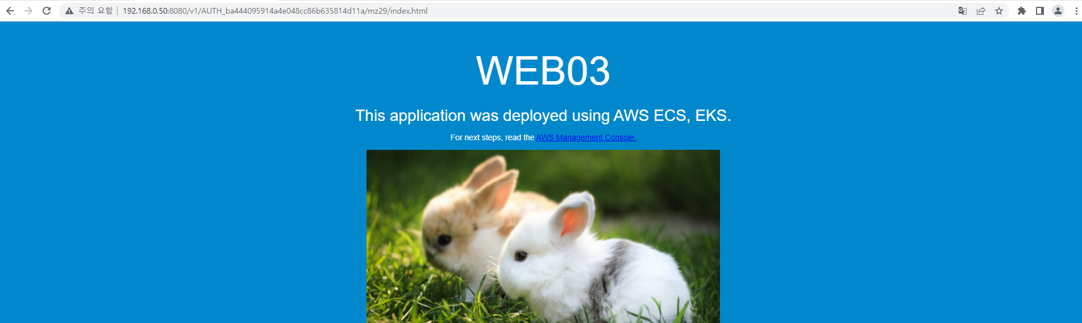The height and width of the screenshot is (323, 1082).
Task: Click the address bar URL
Action: point(275,11)
